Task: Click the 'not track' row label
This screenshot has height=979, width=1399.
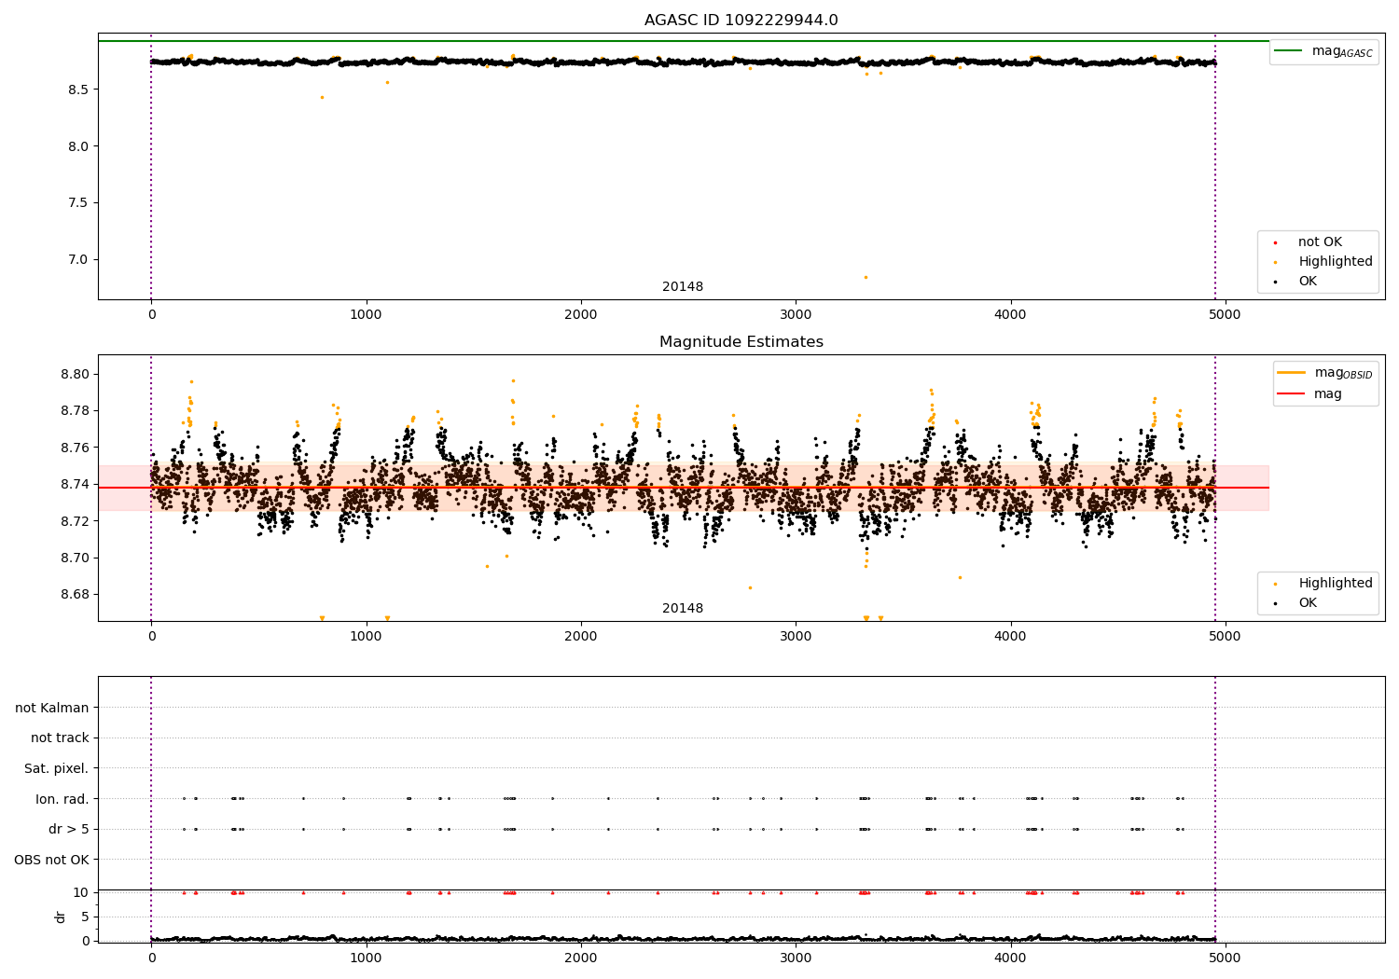Action: coord(60,738)
